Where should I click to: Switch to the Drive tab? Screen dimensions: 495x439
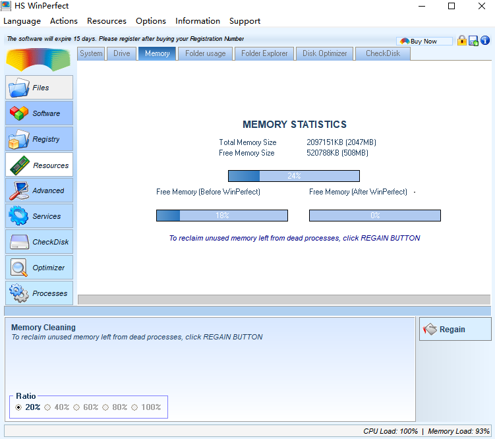pos(121,53)
